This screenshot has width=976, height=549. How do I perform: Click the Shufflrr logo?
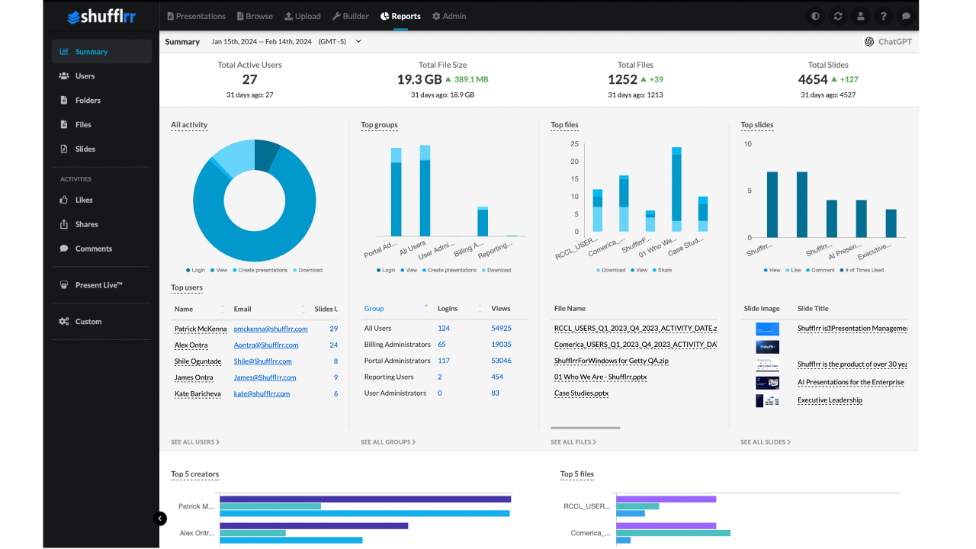[x=101, y=16]
